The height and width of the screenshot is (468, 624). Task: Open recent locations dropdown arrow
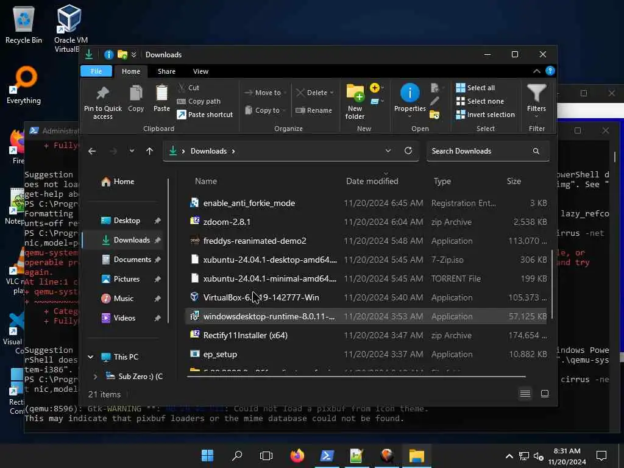(x=132, y=151)
